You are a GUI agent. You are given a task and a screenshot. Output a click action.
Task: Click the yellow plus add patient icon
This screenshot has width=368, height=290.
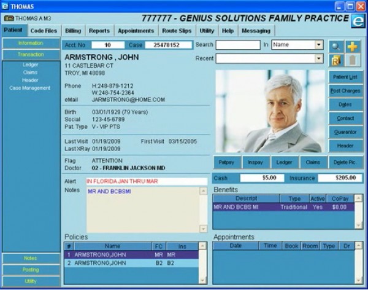[x=353, y=47]
